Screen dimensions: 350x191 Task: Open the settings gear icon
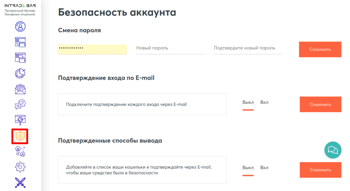[20, 167]
